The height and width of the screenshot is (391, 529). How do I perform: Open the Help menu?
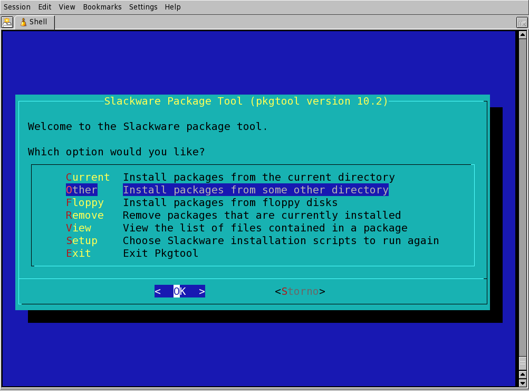(x=173, y=7)
